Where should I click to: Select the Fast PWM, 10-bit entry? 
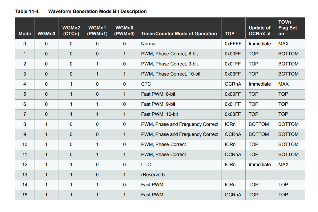[160, 114]
